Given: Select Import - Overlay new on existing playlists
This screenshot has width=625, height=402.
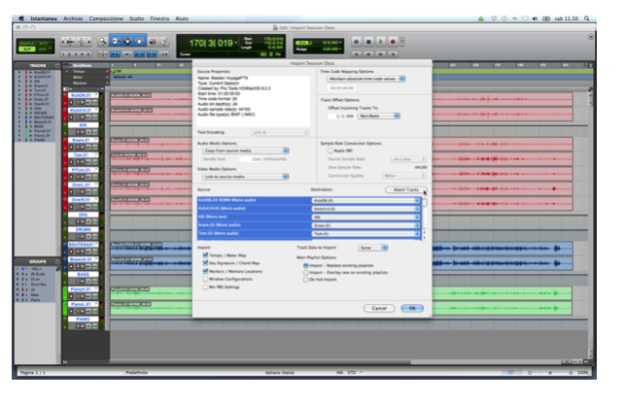Looking at the screenshot, I should point(306,273).
